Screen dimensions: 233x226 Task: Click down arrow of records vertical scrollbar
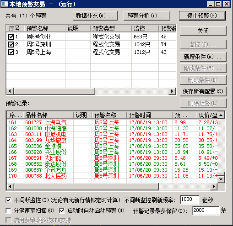221,179
